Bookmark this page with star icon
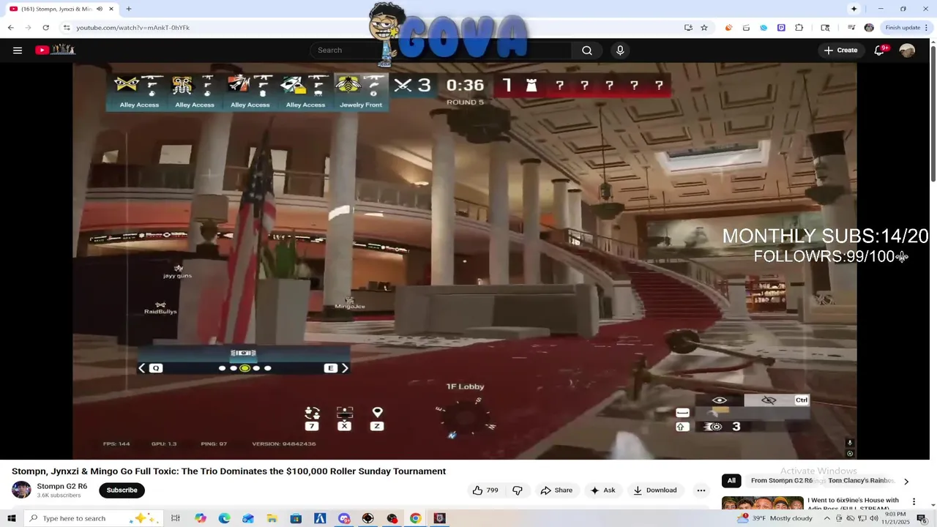This screenshot has width=937, height=527. pos(704,28)
